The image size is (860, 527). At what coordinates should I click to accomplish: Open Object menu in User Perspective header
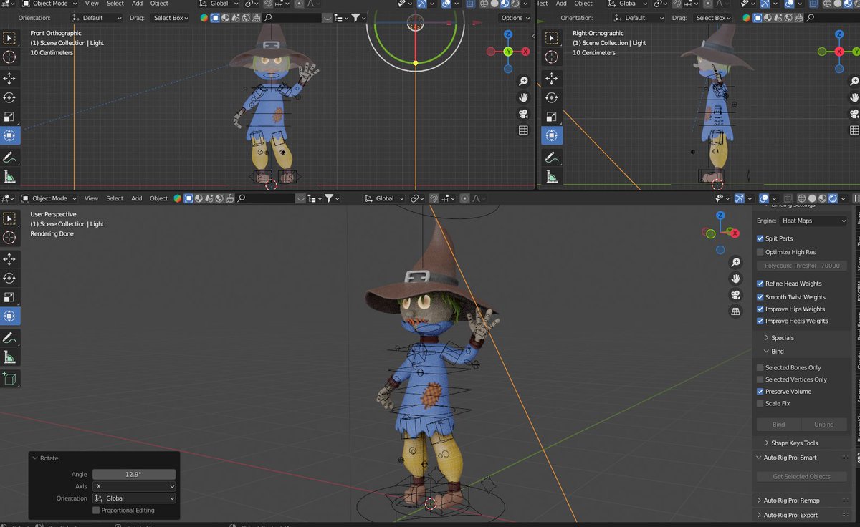point(159,198)
